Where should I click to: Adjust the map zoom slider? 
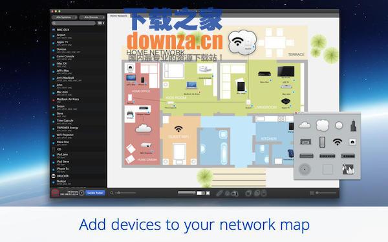click(126, 193)
